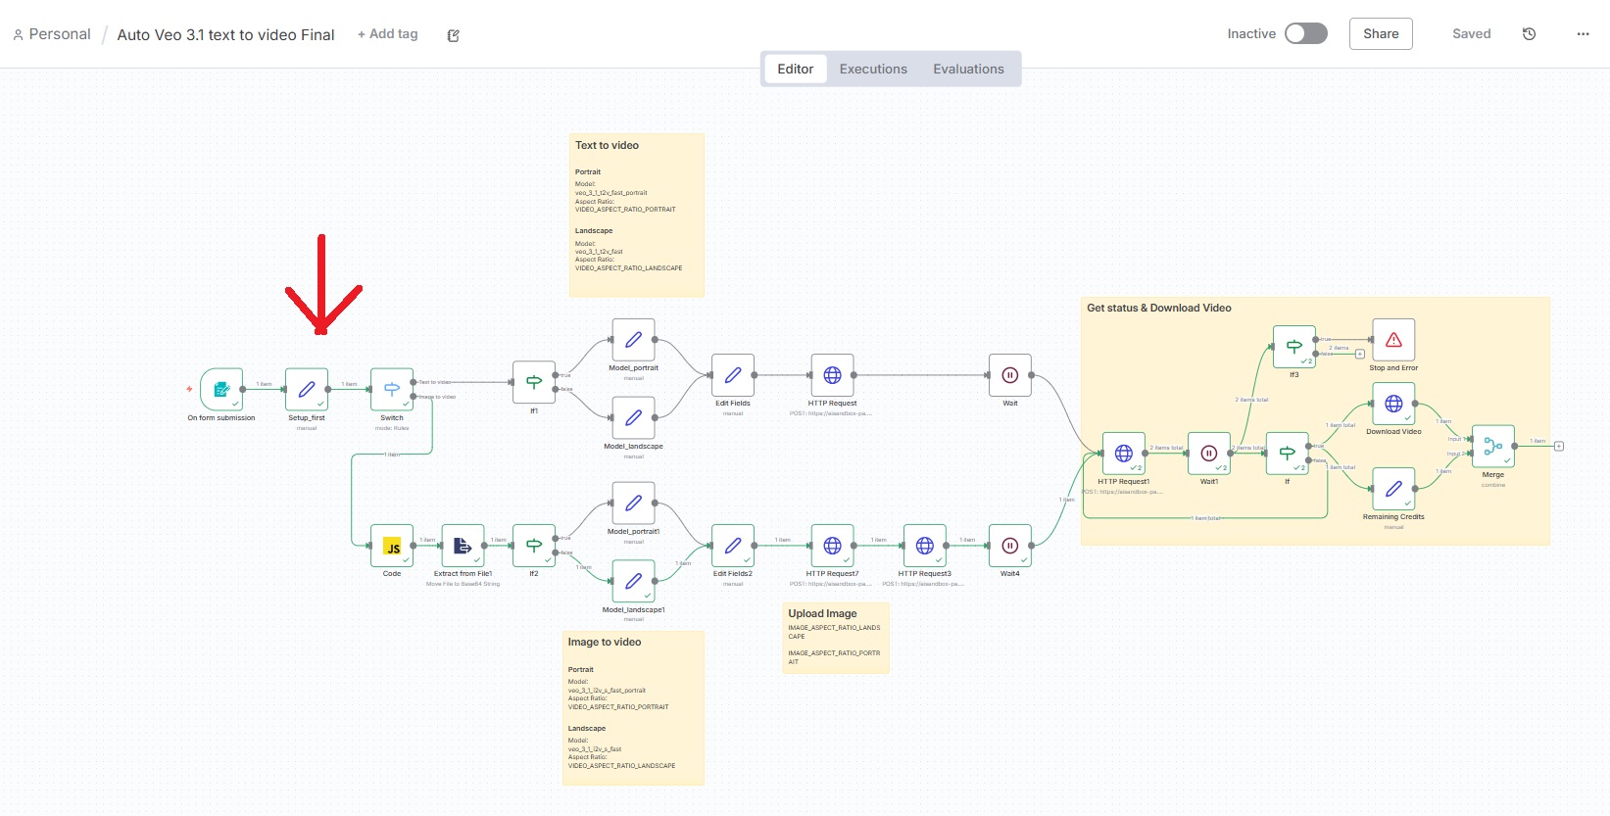
Task: Toggle the workflow Inactive switch
Action: tap(1306, 34)
